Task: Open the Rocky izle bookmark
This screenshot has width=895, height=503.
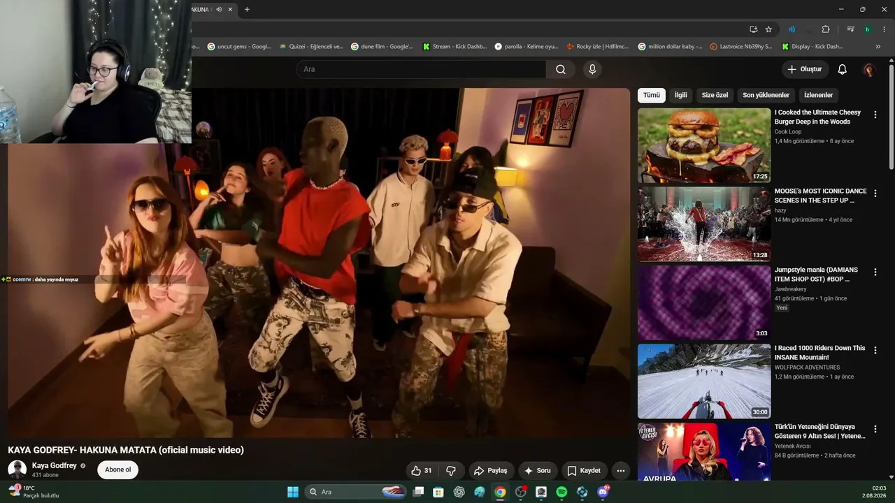Action: [x=599, y=47]
